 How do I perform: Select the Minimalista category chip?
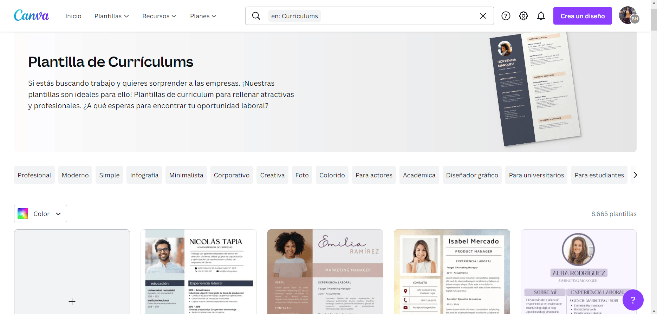[x=186, y=175]
